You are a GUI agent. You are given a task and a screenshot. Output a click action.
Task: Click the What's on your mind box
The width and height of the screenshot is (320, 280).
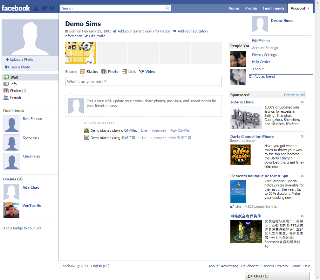tap(143, 81)
